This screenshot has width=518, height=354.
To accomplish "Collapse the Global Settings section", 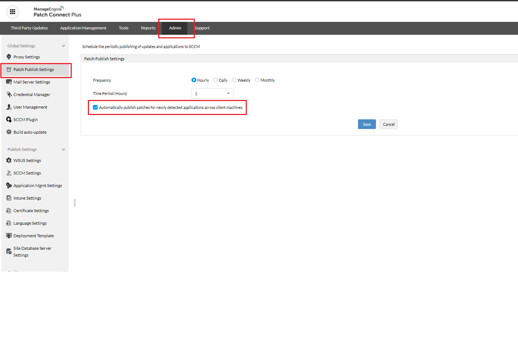I will (63, 46).
